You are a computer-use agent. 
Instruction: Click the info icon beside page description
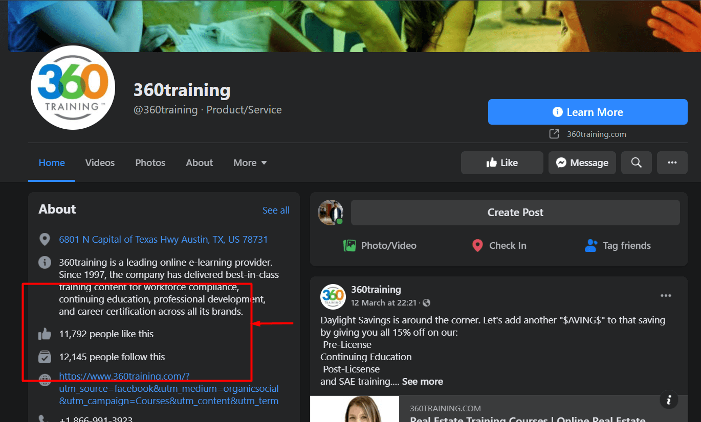pos(45,263)
